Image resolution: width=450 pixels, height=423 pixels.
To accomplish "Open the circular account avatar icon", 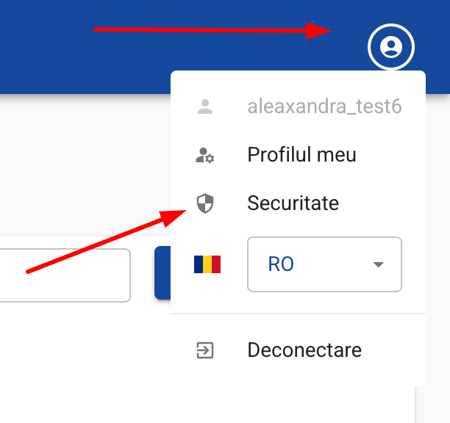I will point(391,47).
